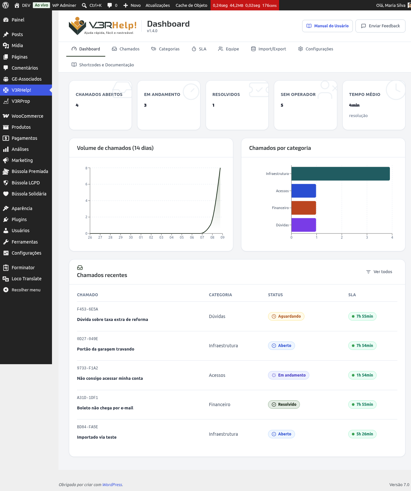The height and width of the screenshot is (491, 411).
Task: Click the Infraestrutura bar in the category chart
Action: (x=340, y=174)
